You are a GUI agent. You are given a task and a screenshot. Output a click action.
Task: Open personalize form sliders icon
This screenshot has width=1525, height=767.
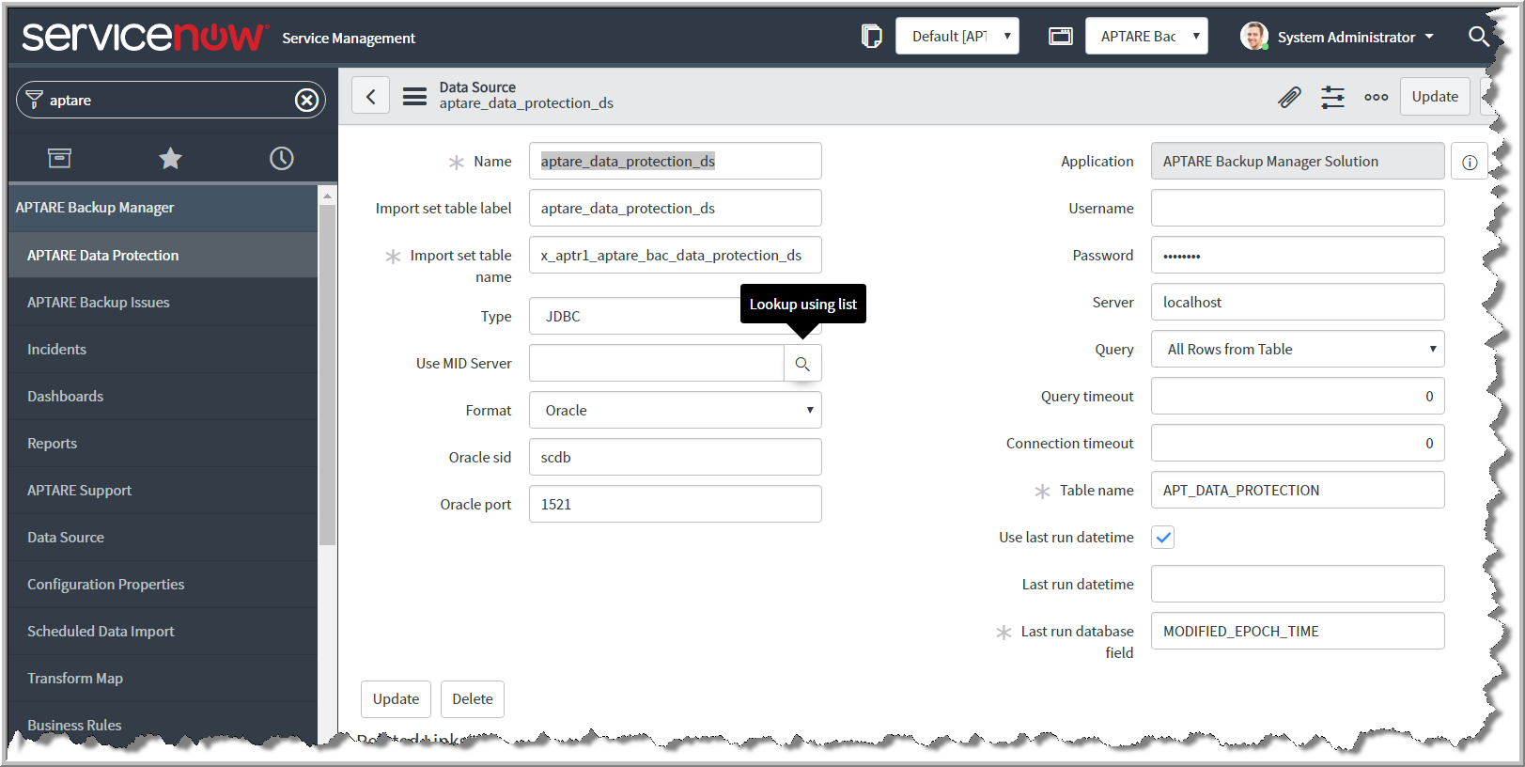[1332, 96]
